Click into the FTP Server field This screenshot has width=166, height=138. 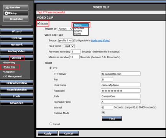point(120,74)
